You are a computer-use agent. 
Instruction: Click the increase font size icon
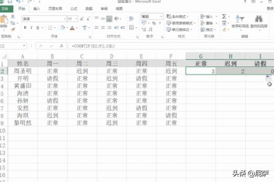82,19
